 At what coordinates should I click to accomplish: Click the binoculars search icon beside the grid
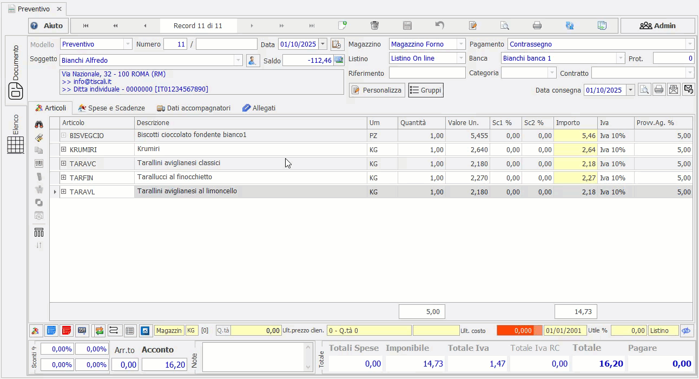[39, 125]
